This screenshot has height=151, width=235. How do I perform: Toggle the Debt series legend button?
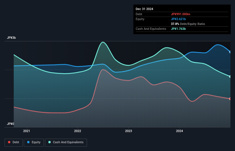[x=14, y=142]
